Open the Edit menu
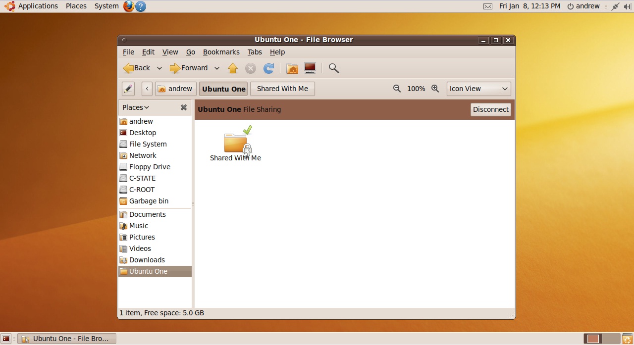Screen dimensions: 634x345 (x=148, y=52)
